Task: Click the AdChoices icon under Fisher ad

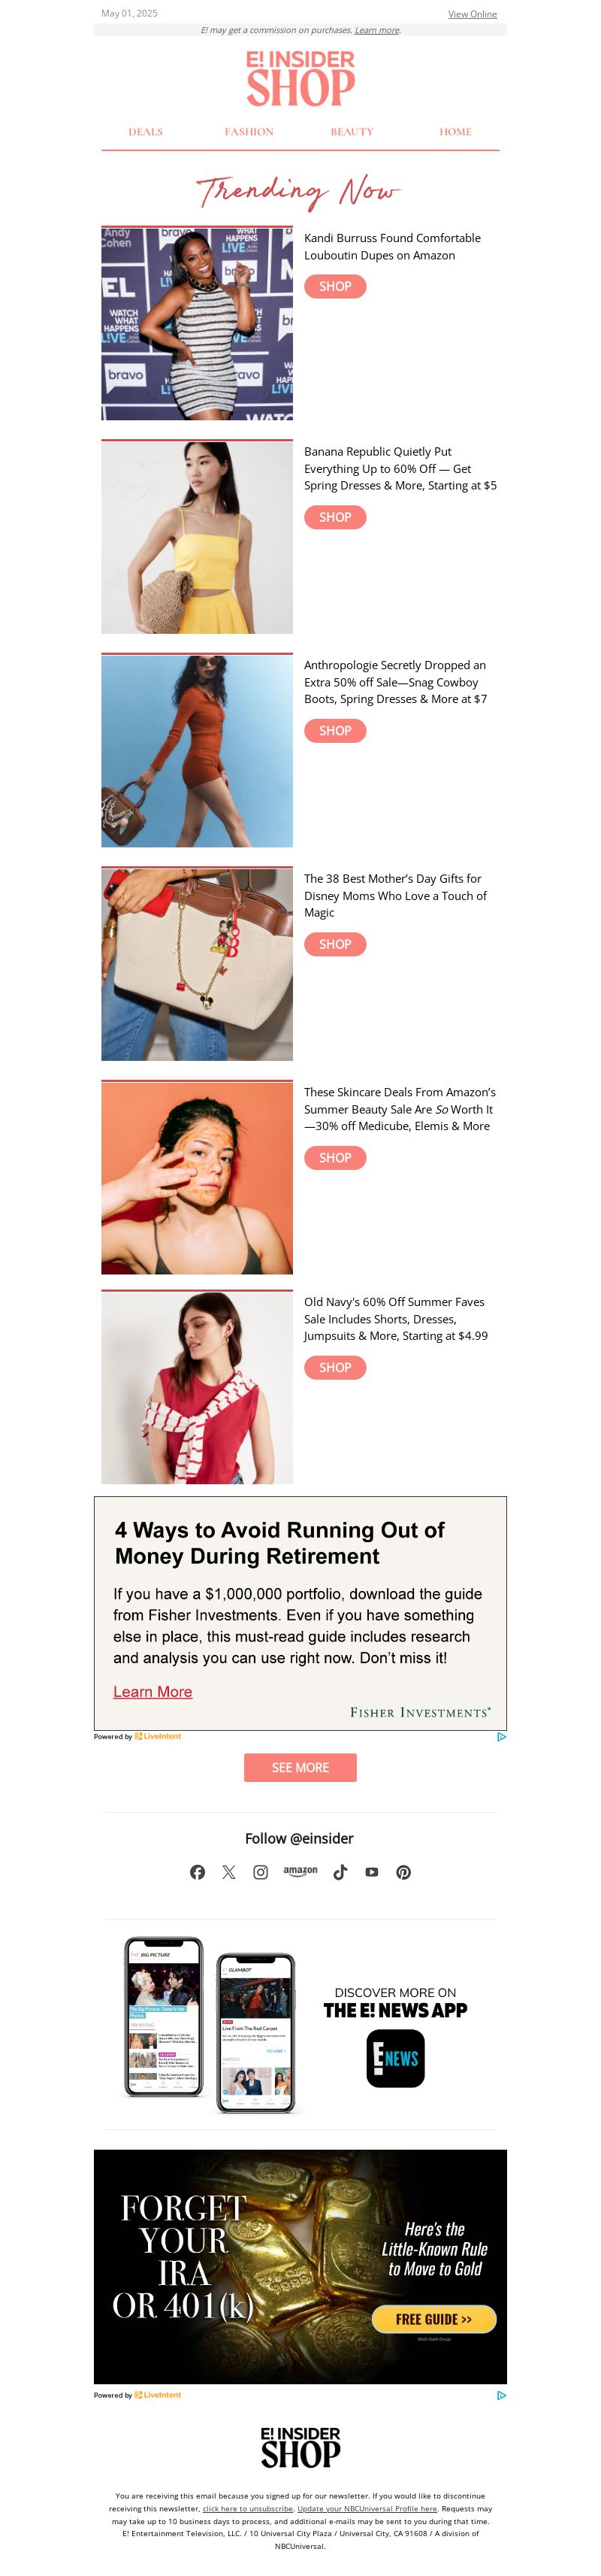Action: pyautogui.click(x=501, y=1737)
